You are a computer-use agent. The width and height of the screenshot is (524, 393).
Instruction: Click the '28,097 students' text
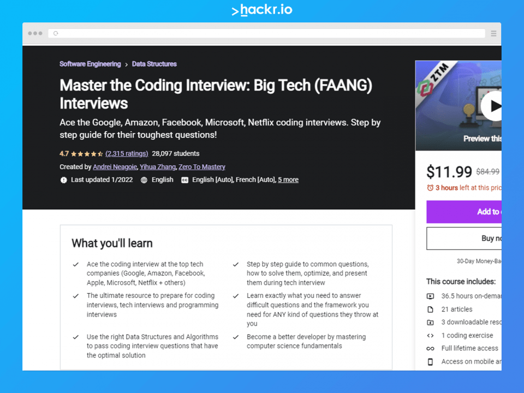coord(175,153)
